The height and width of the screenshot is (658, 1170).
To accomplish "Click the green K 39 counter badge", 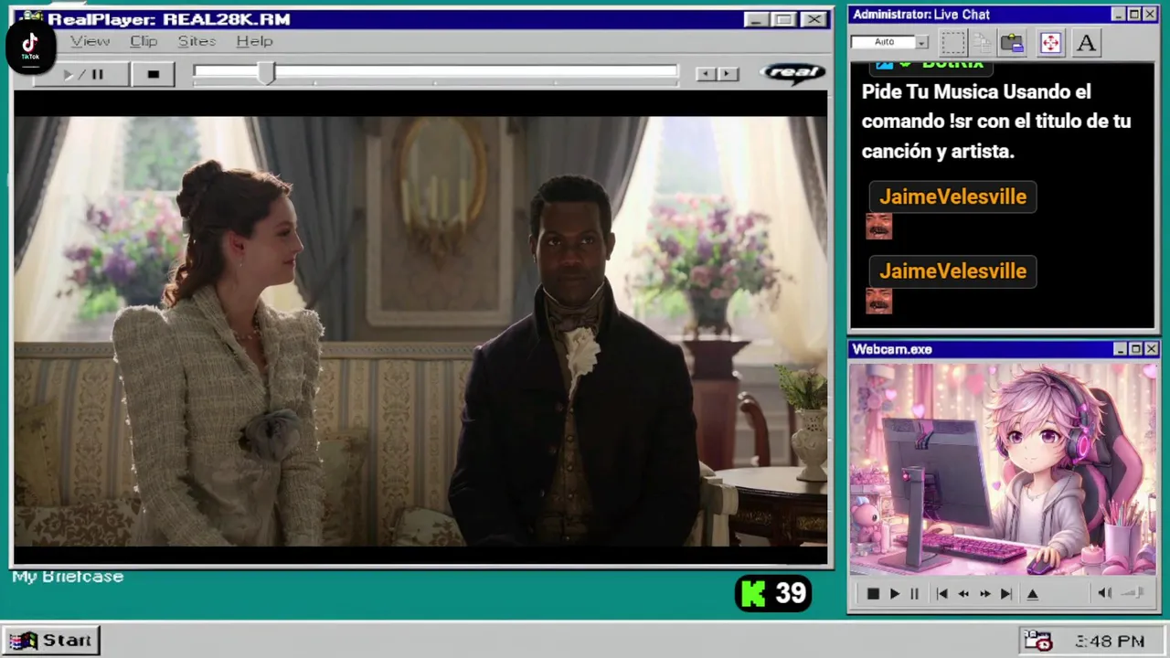I will point(773,594).
